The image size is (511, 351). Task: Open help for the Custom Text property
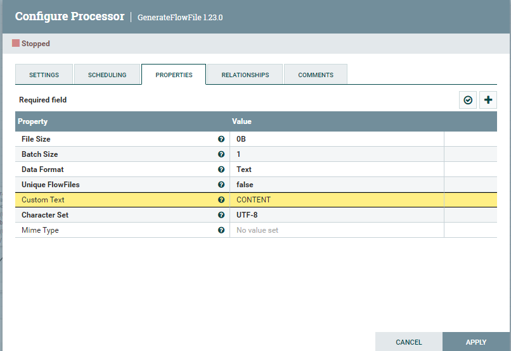(221, 200)
